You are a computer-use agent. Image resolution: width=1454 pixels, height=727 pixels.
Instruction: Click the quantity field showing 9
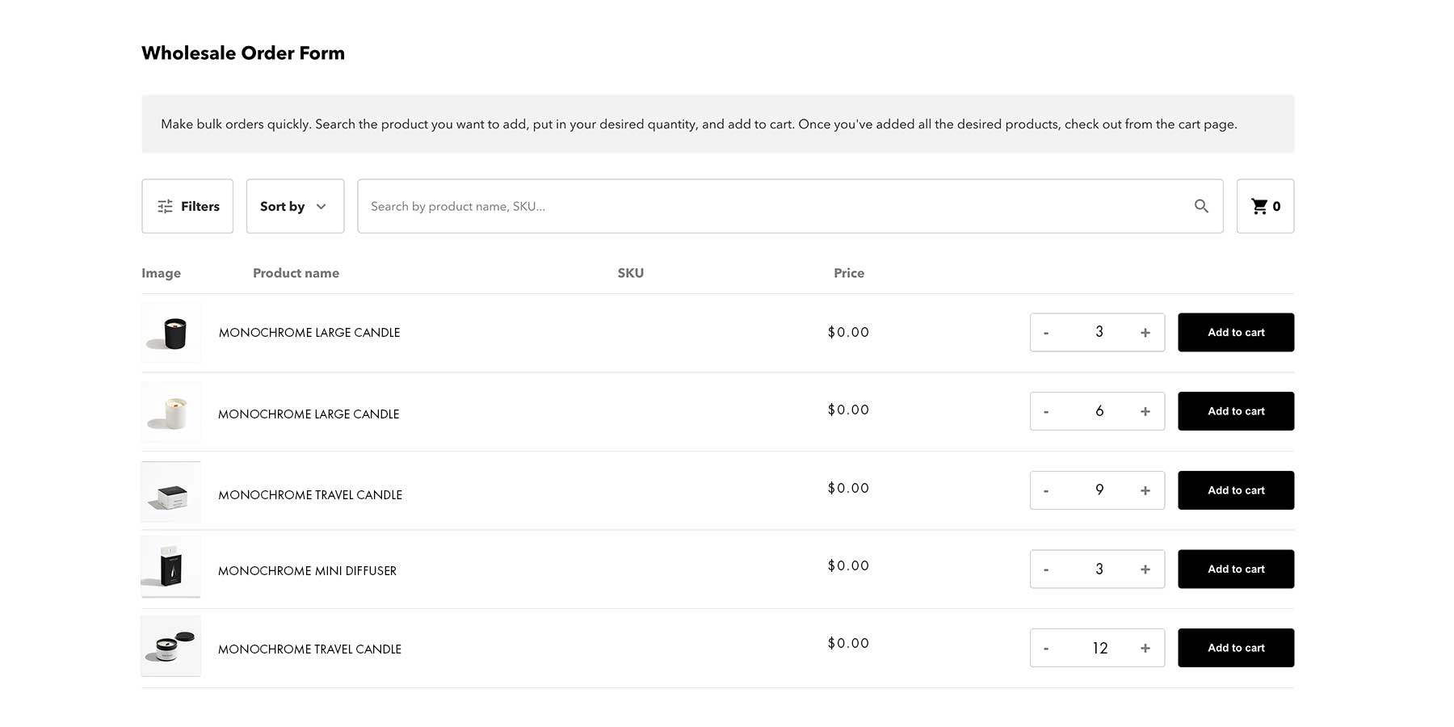coord(1099,490)
